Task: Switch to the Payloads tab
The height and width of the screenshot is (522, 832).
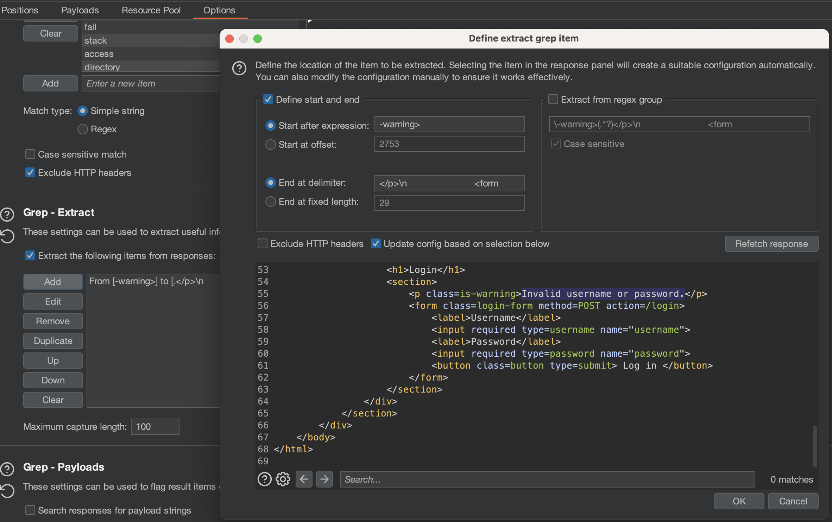Action: (x=80, y=10)
